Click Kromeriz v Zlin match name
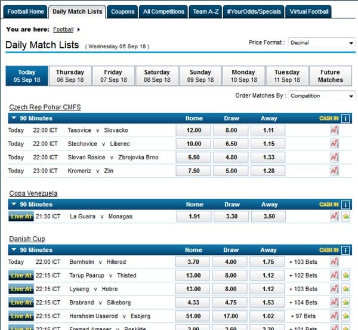 tap(91, 171)
